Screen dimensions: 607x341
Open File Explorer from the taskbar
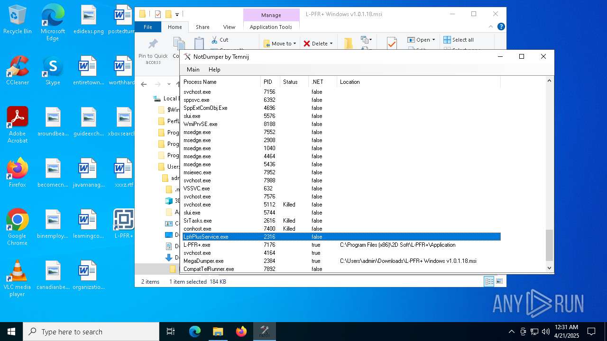click(x=218, y=332)
